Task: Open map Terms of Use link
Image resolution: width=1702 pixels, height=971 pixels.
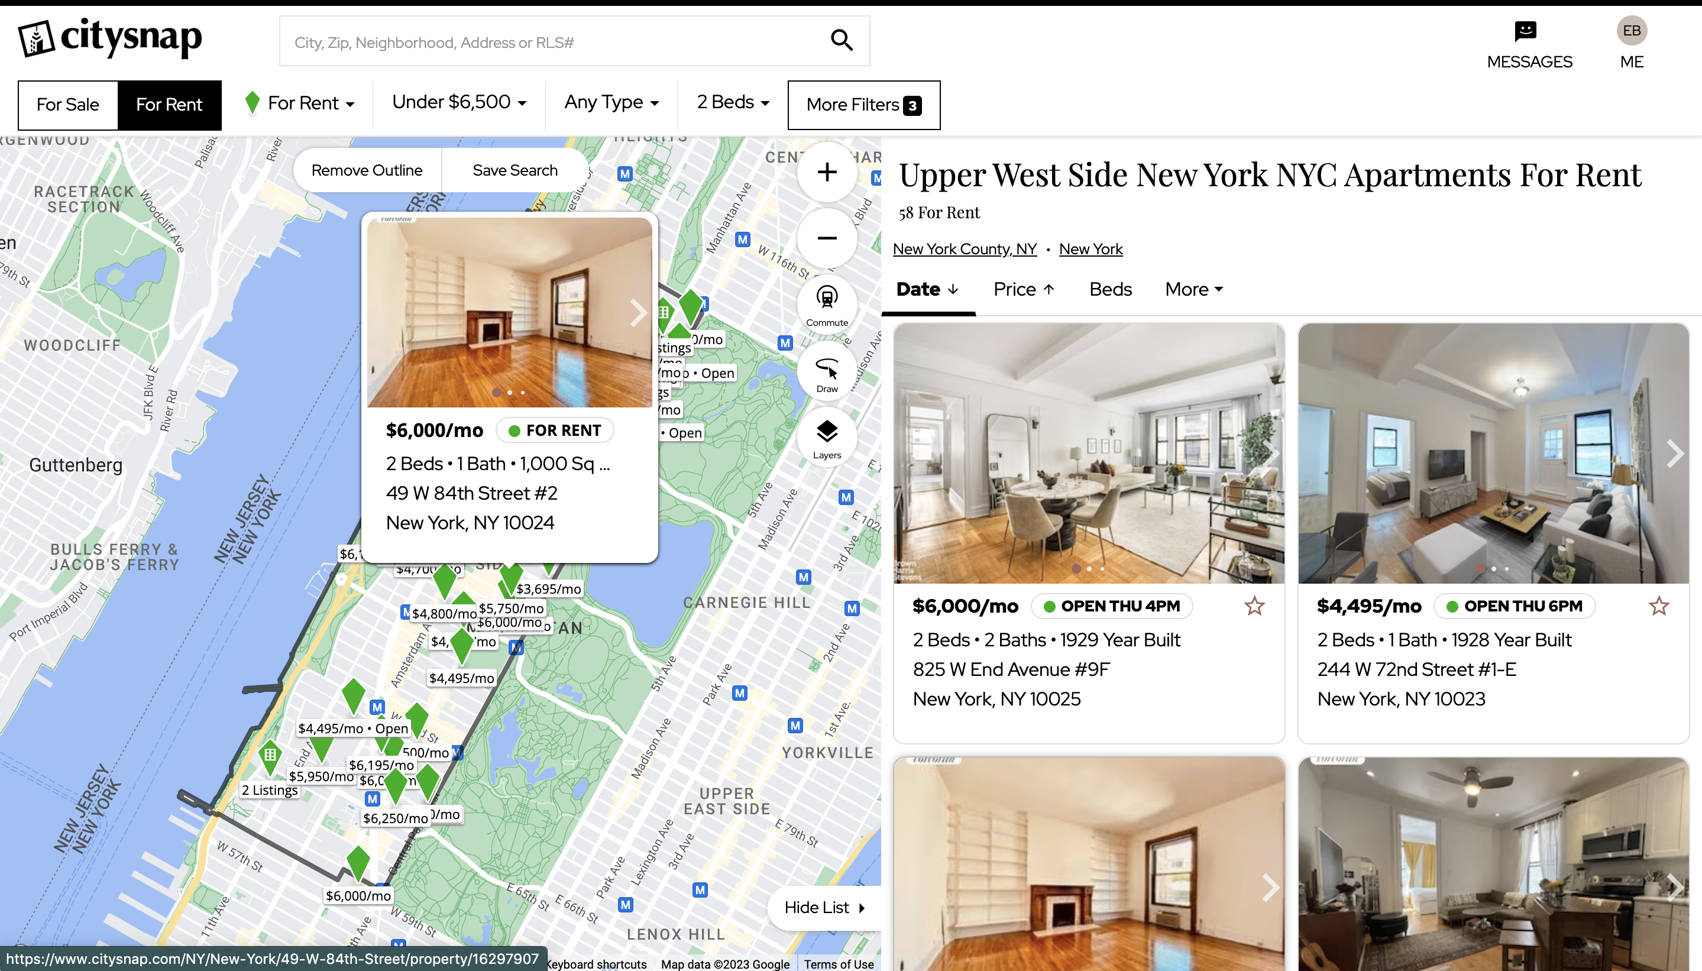Action: [x=839, y=964]
